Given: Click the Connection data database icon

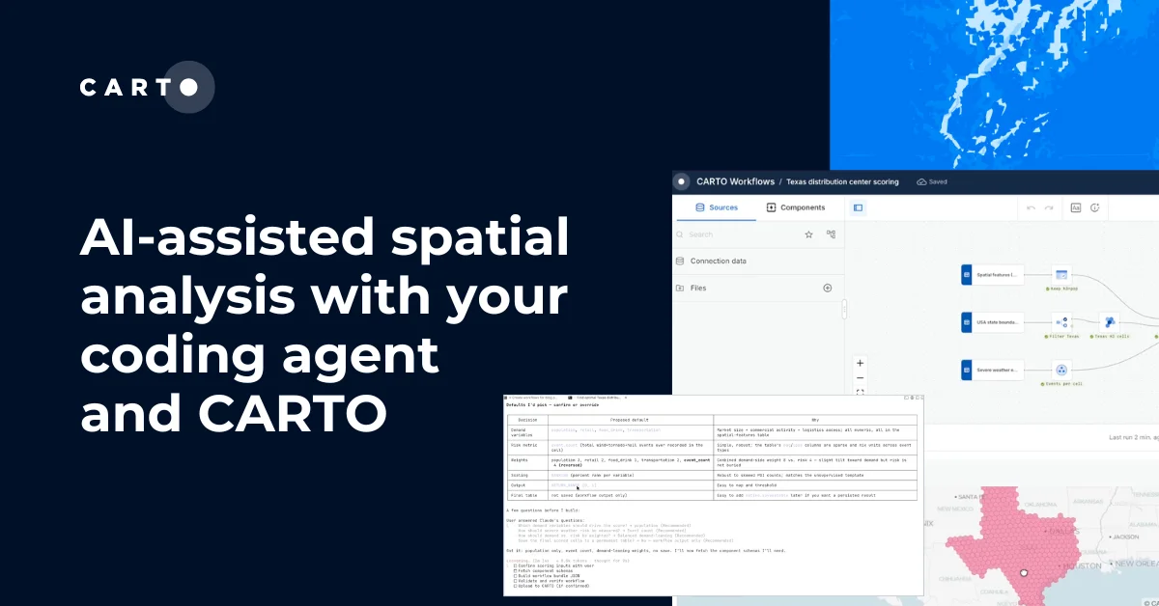Looking at the screenshot, I should point(680,261).
